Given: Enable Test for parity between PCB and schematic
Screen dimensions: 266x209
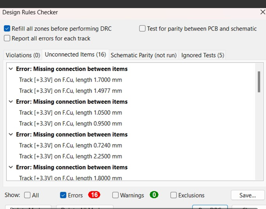Looking at the screenshot, I should 142,29.
